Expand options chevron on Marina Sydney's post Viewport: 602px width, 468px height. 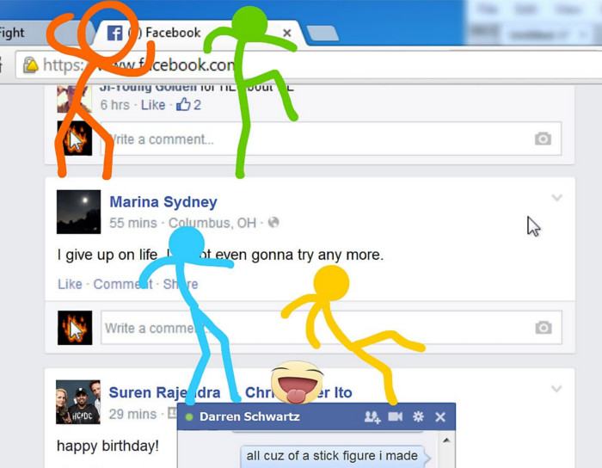click(556, 199)
